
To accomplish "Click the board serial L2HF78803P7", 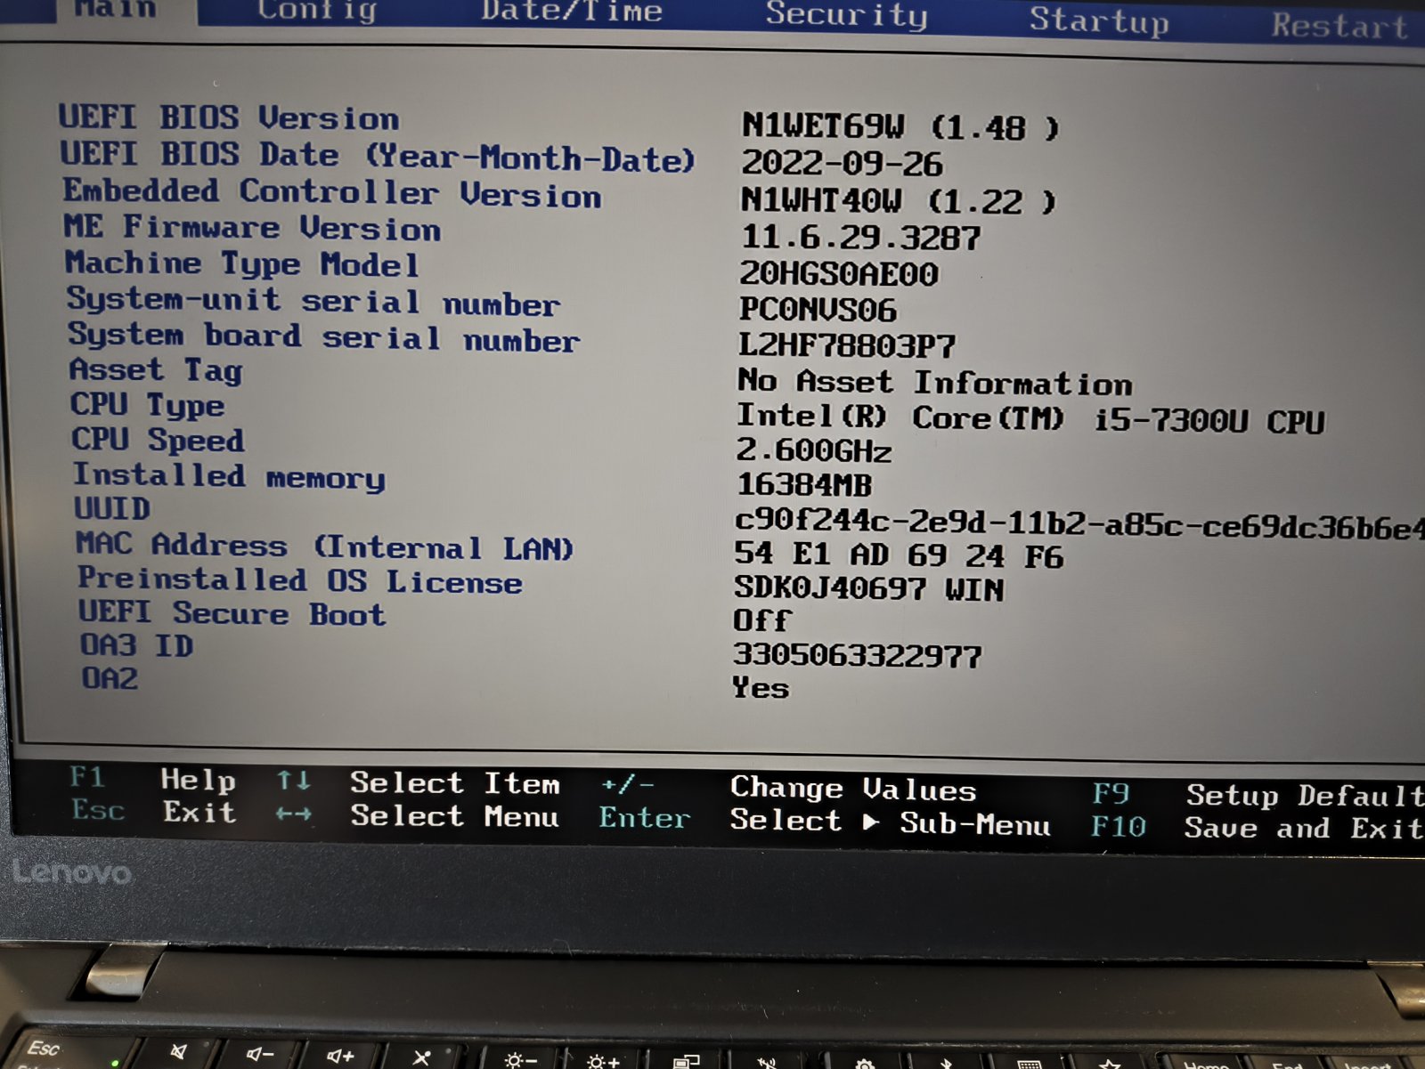I will 847,345.
